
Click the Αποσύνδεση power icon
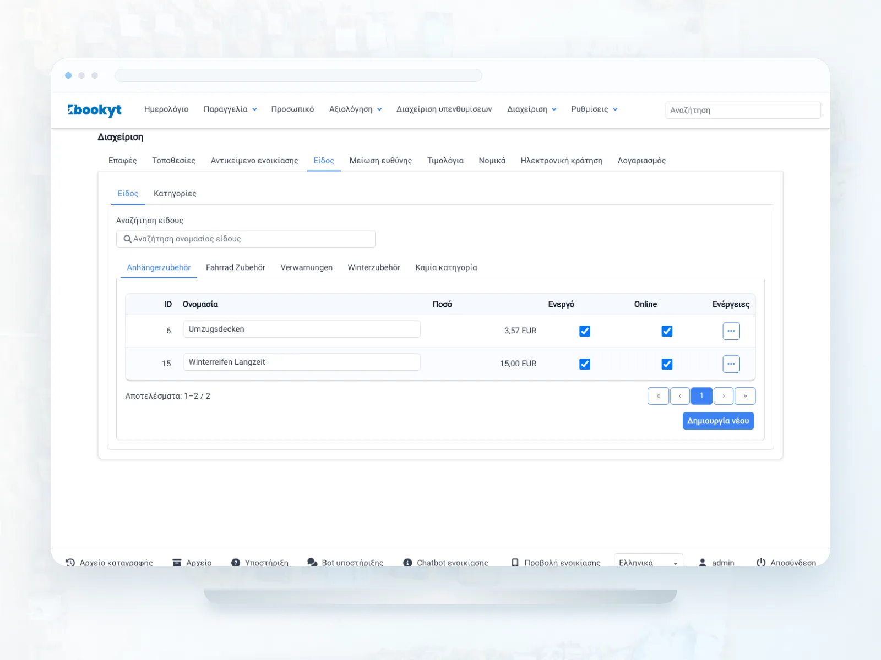coord(761,563)
